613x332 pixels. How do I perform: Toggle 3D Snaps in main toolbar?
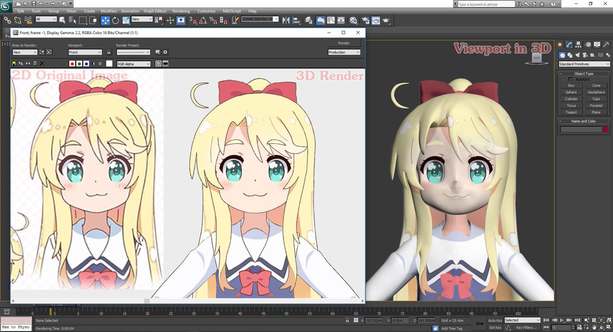coord(193,20)
